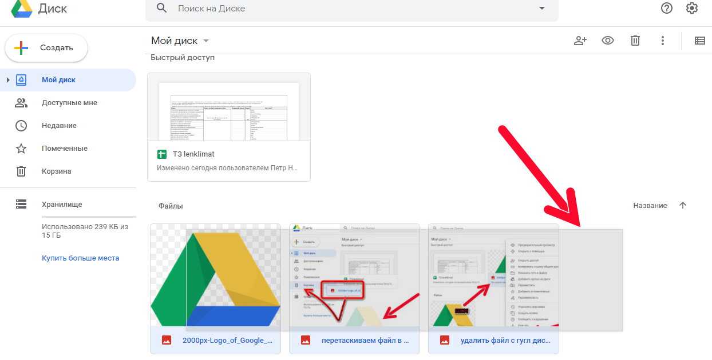
Task: Select 'Мой диск' in sidebar
Action: pos(68,80)
